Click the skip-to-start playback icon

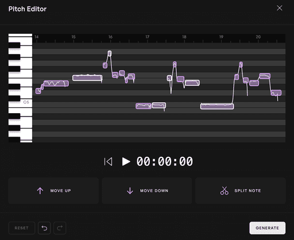[x=108, y=162]
